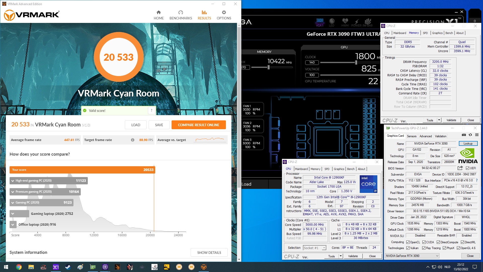
Task: Click the POWER lightning icon in Precision X1
Action: [x=356, y=22]
